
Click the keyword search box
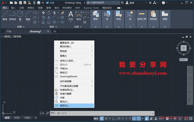103,3
